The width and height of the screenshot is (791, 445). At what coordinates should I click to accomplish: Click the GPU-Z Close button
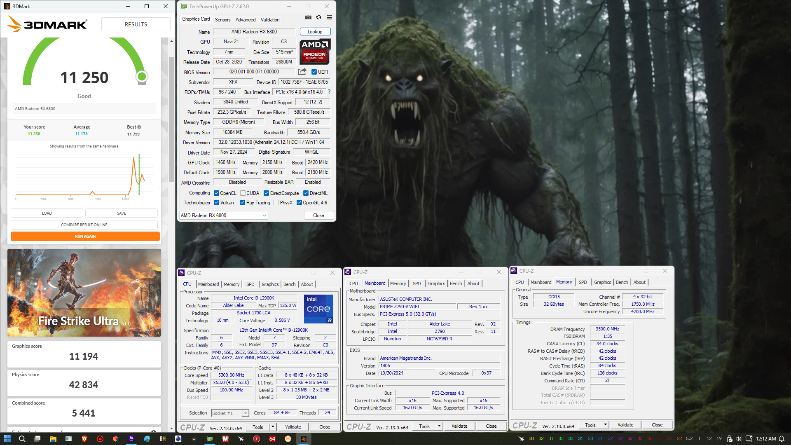(x=319, y=215)
